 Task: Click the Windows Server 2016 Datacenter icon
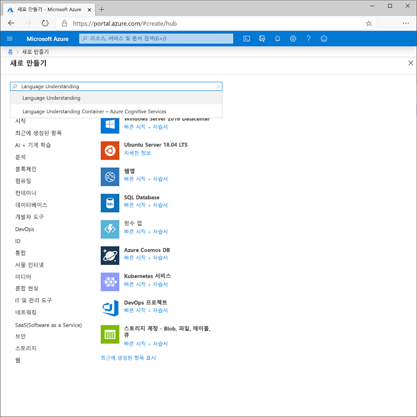coord(110,125)
